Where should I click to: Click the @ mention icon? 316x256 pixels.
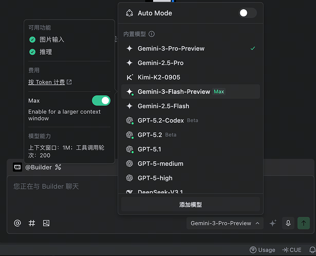coord(17,223)
